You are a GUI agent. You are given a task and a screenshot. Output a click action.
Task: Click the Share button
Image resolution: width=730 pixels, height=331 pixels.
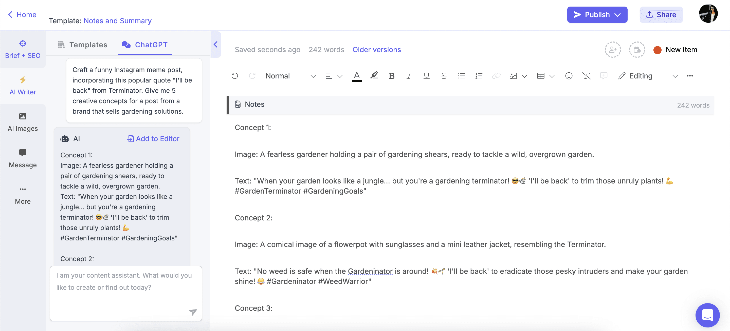pos(661,15)
